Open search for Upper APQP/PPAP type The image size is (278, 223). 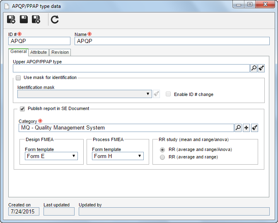(254, 68)
